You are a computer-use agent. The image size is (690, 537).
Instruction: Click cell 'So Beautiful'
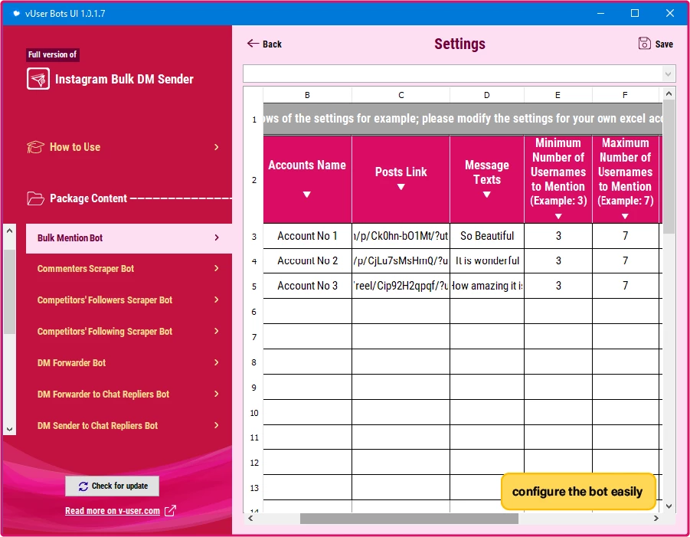487,236
